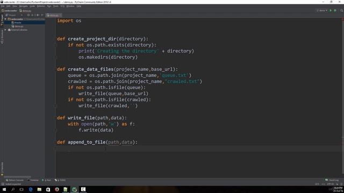Click scroll-from-source target icon in Project panel
The image size is (344, 193).
(28, 15)
